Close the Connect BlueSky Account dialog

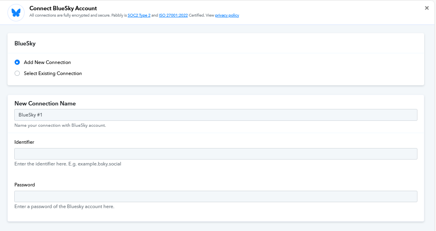pos(427,8)
